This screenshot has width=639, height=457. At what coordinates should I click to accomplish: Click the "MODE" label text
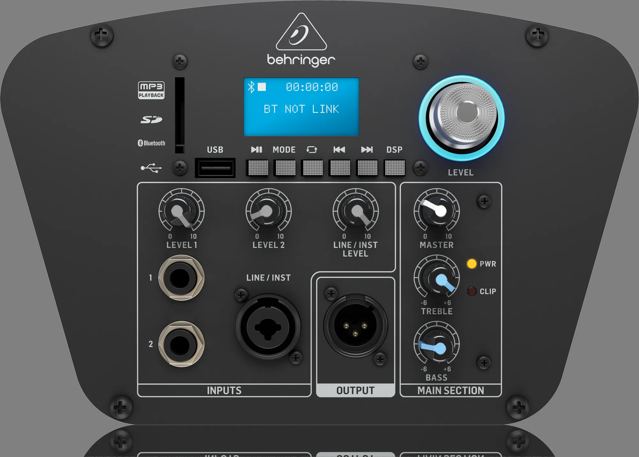click(284, 150)
